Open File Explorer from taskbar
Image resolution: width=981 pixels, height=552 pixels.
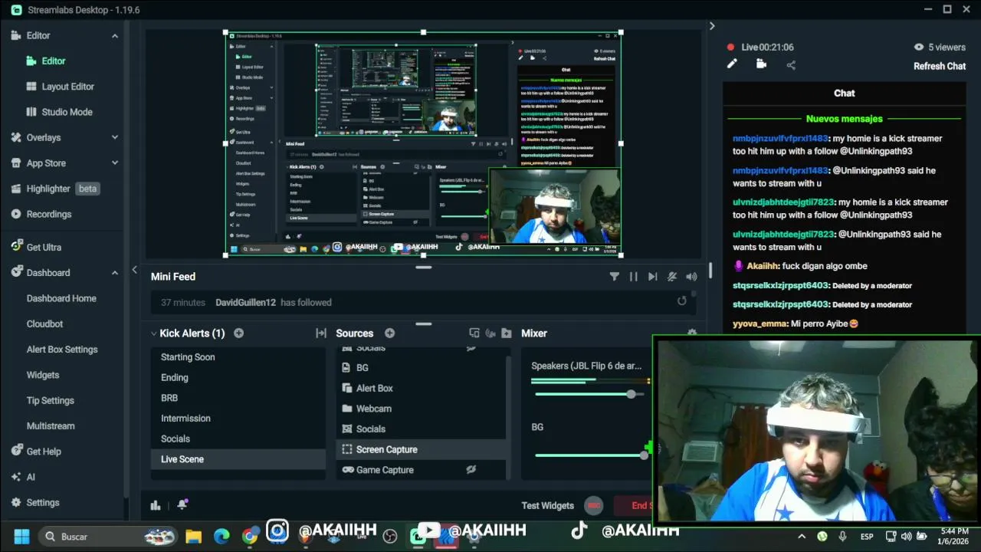click(x=193, y=537)
